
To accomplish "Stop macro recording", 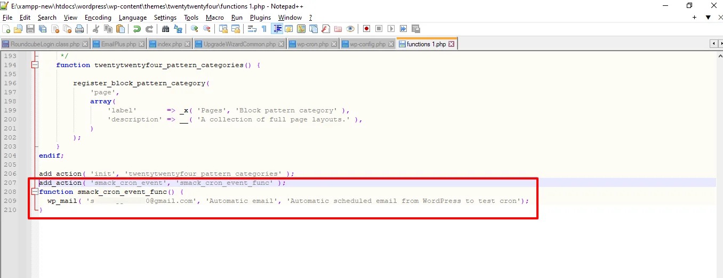I will pos(379,29).
